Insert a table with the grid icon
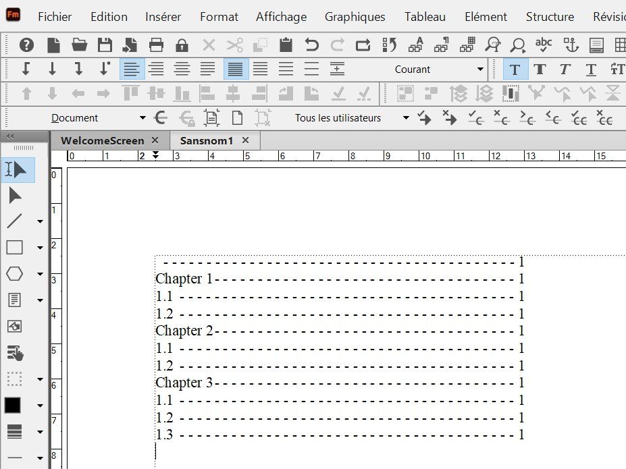 [620, 45]
